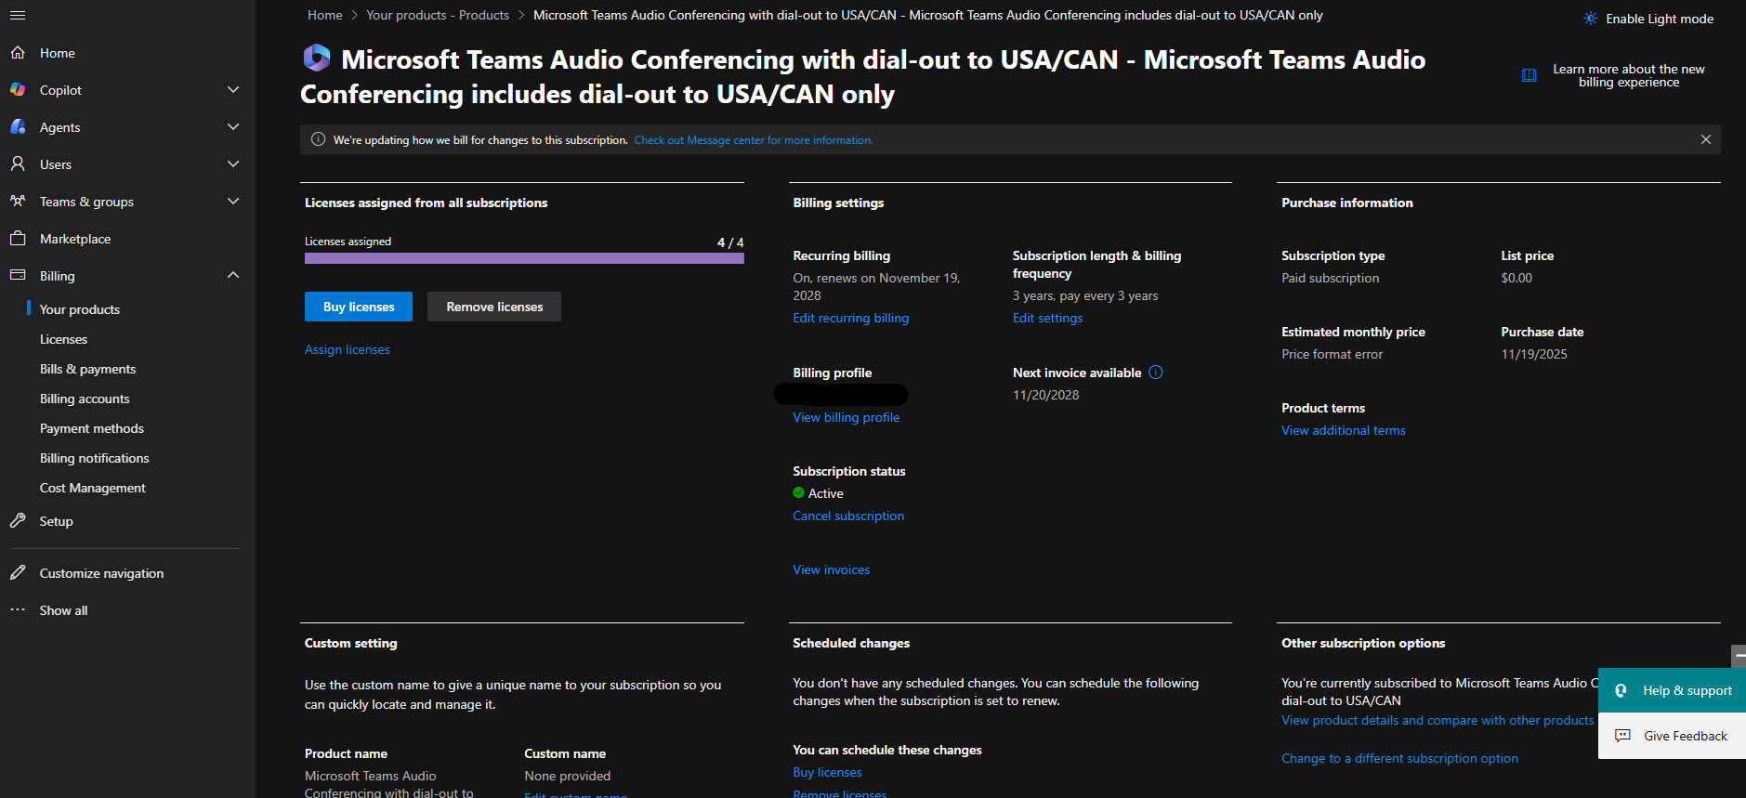The height and width of the screenshot is (798, 1746).
Task: Go to Home breadcrumb link
Action: point(325,15)
